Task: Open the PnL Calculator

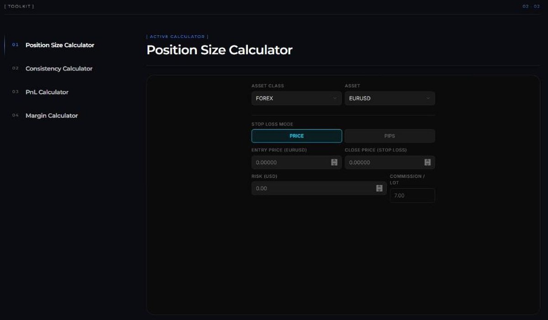Action: coord(47,92)
